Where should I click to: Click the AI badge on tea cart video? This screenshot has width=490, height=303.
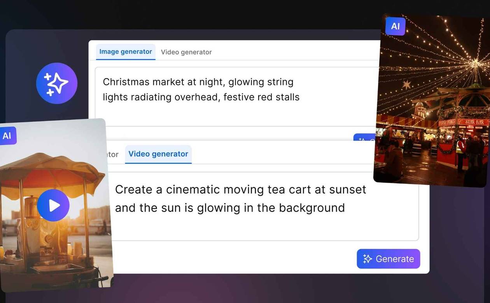[x=7, y=136]
